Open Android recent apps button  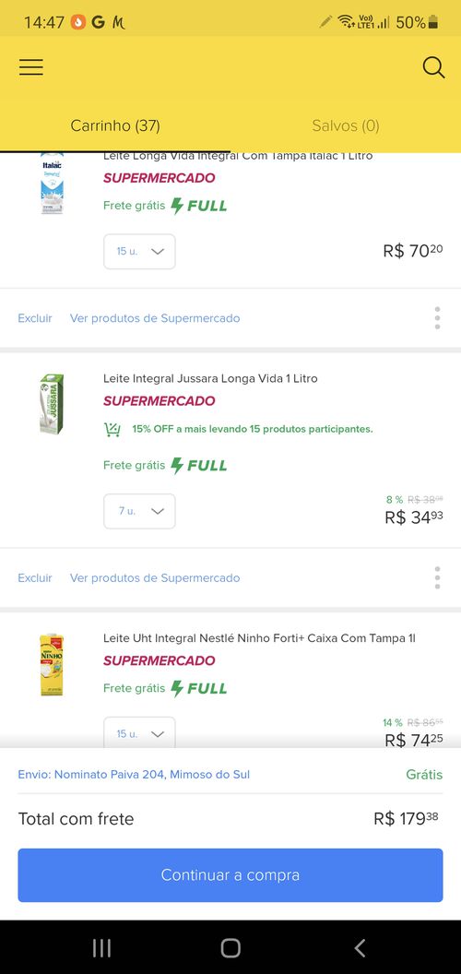[x=101, y=948]
